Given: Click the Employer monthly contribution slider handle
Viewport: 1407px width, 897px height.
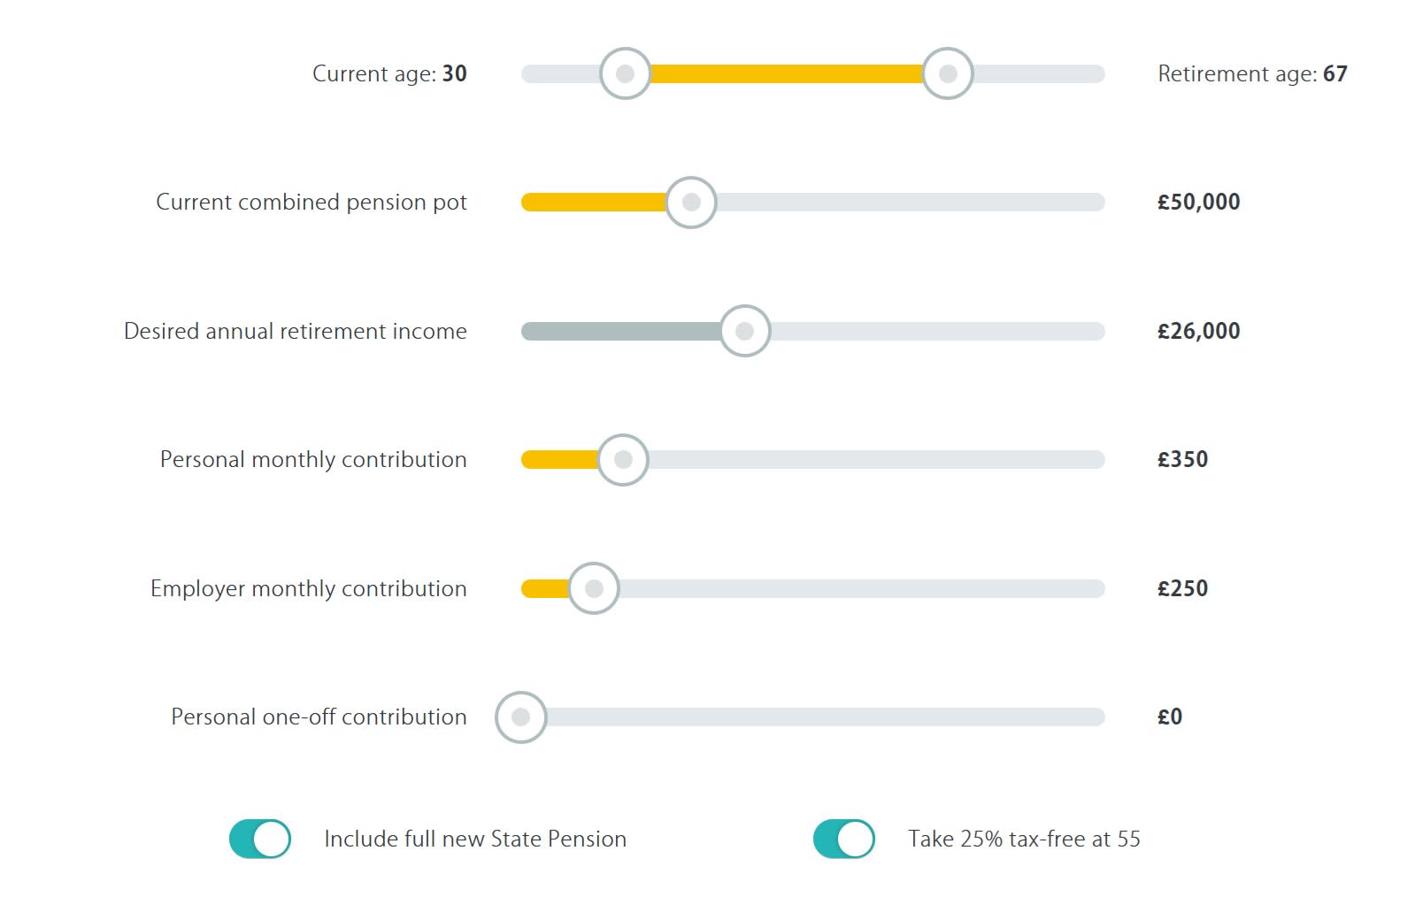Looking at the screenshot, I should (x=594, y=587).
